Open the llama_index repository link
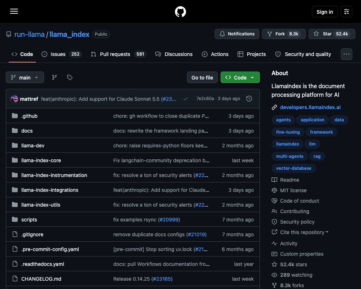361x289 pixels. [69, 34]
